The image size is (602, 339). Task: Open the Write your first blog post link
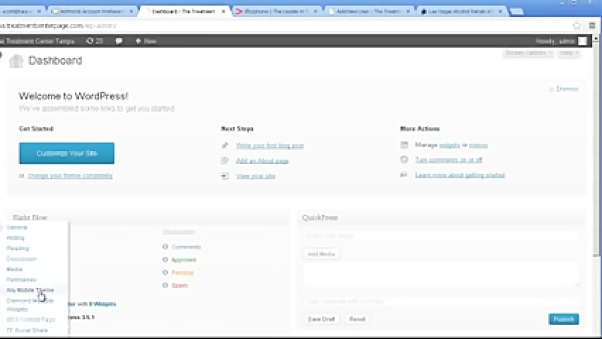pos(270,146)
